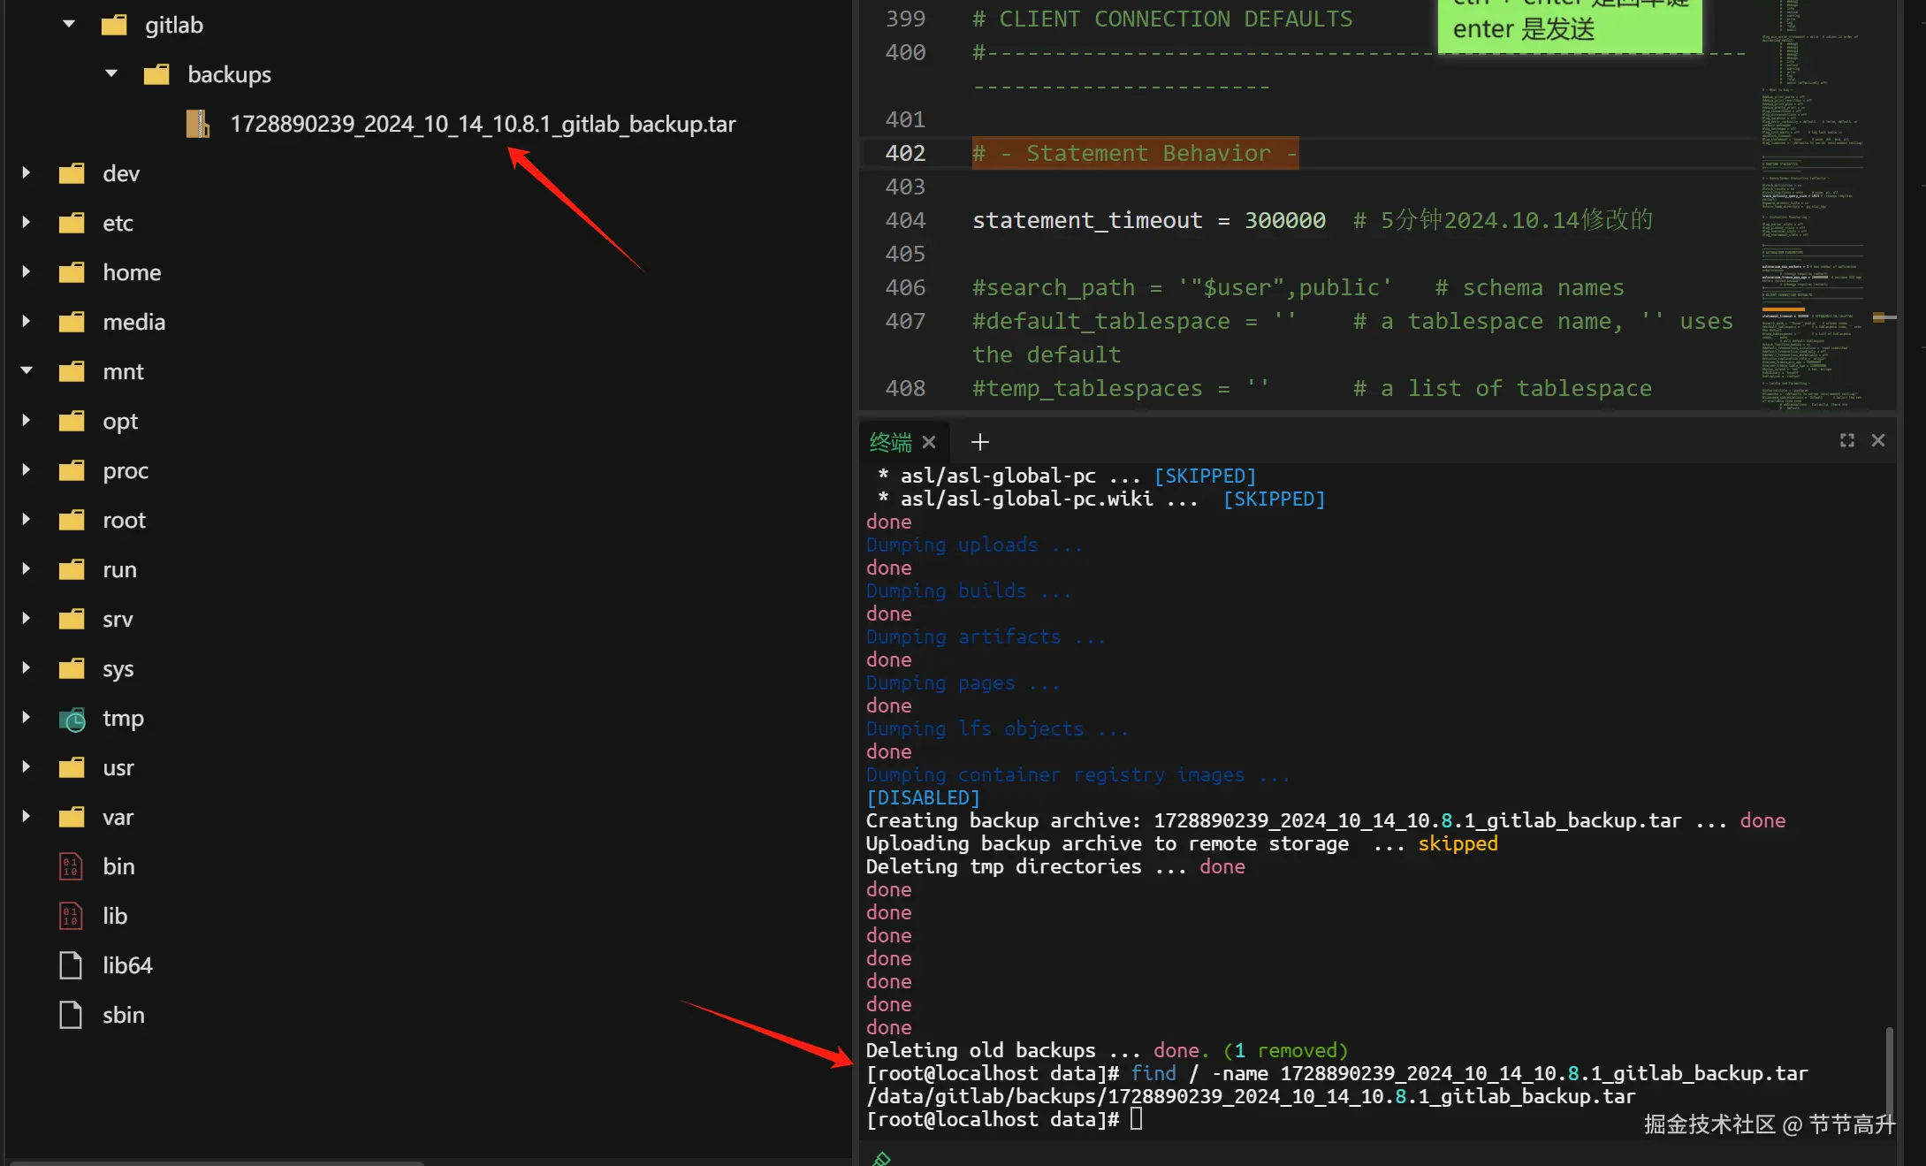This screenshot has height=1166, width=1926.
Task: Click the lib binary file icon
Action: point(71,916)
